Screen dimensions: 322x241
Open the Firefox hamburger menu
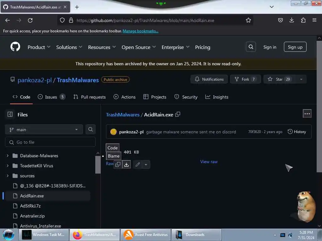pos(314,20)
